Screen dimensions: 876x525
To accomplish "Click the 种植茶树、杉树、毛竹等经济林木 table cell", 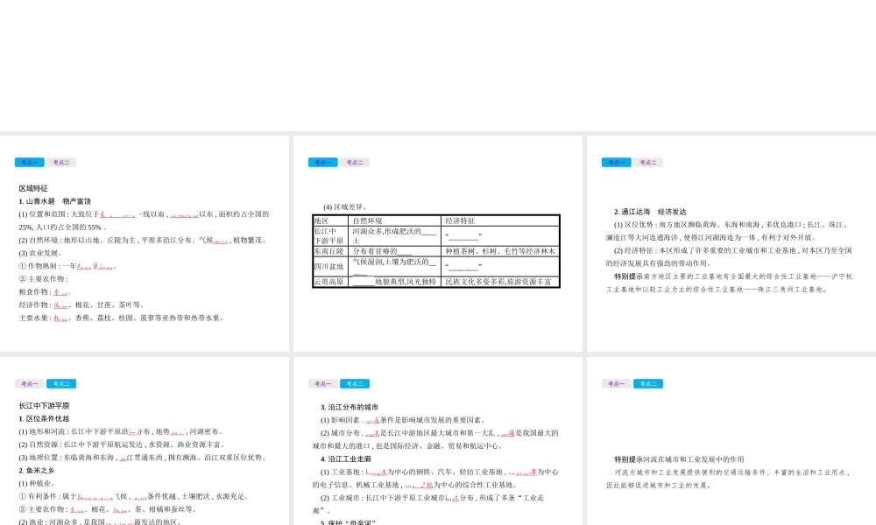I will [x=500, y=252].
